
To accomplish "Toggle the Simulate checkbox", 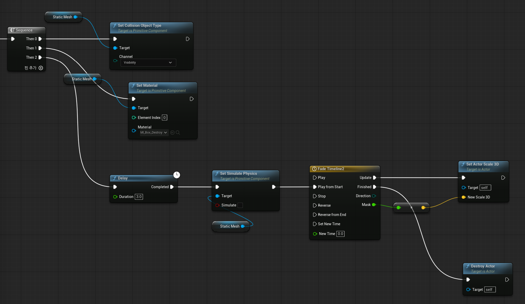I will coord(240,205).
